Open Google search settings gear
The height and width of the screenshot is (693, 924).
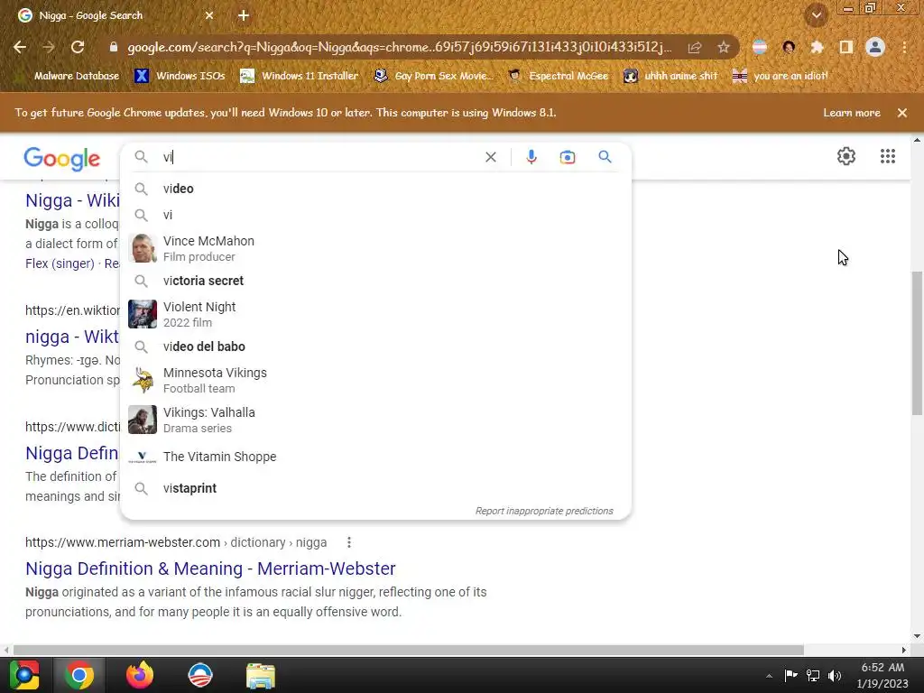[846, 156]
